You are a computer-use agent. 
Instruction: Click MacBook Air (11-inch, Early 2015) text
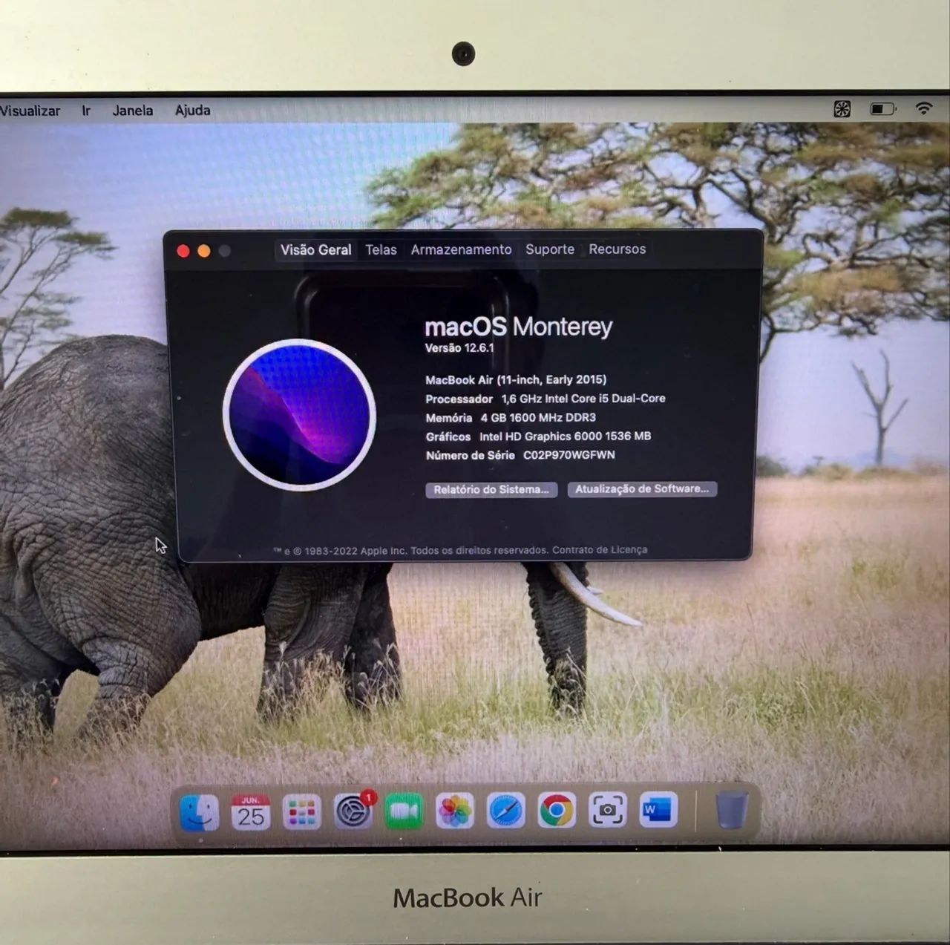coord(516,379)
